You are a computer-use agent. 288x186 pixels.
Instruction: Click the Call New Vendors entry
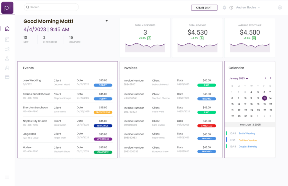(x=248, y=140)
